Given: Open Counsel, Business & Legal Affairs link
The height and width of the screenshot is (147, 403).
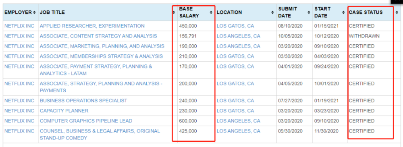Looking at the screenshot, I should click(x=100, y=135).
